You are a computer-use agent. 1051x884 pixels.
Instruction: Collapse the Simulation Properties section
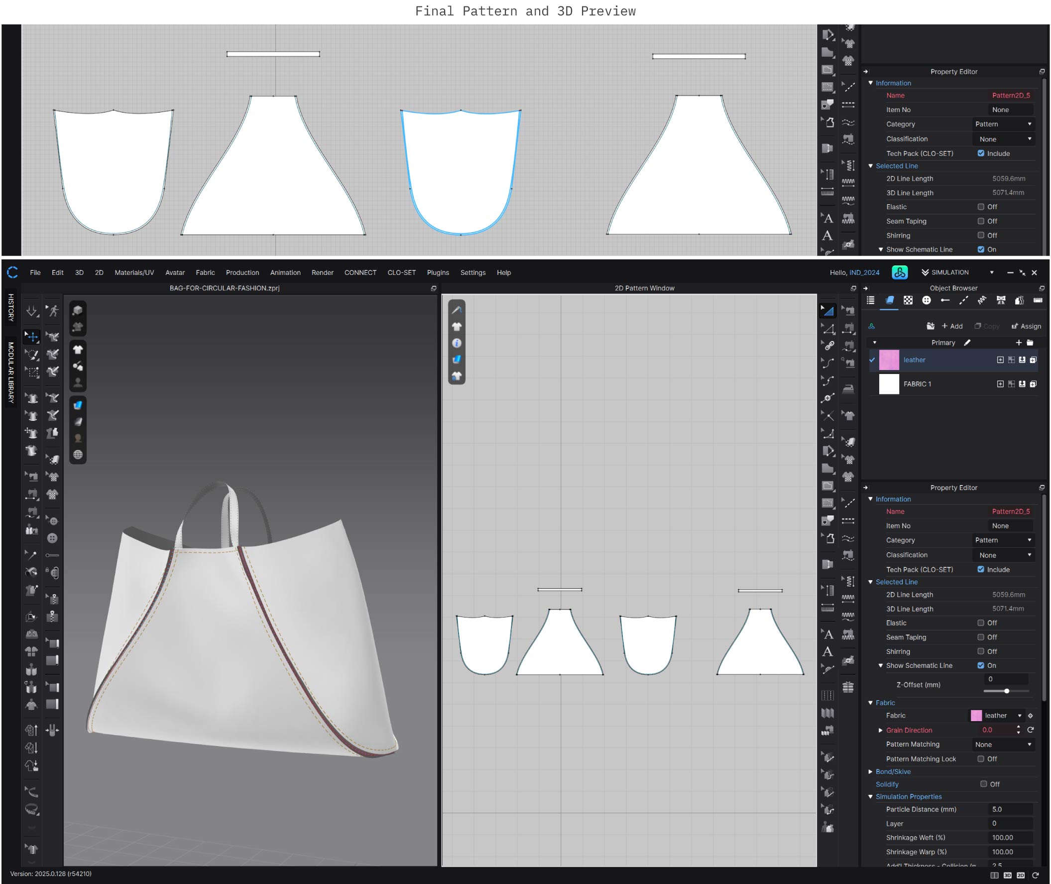click(x=871, y=797)
